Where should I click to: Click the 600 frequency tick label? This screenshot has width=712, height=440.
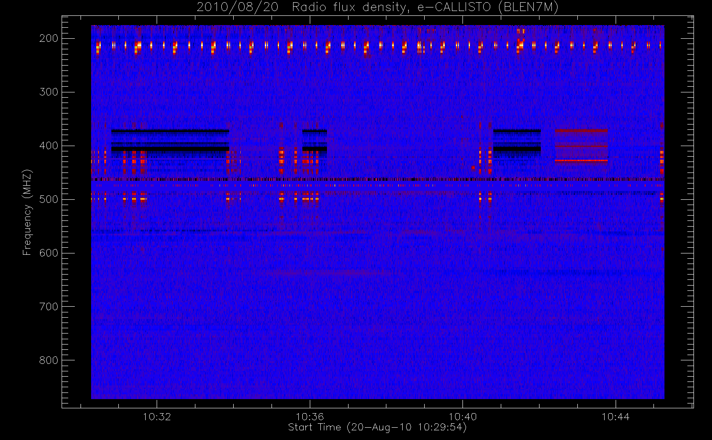49,253
